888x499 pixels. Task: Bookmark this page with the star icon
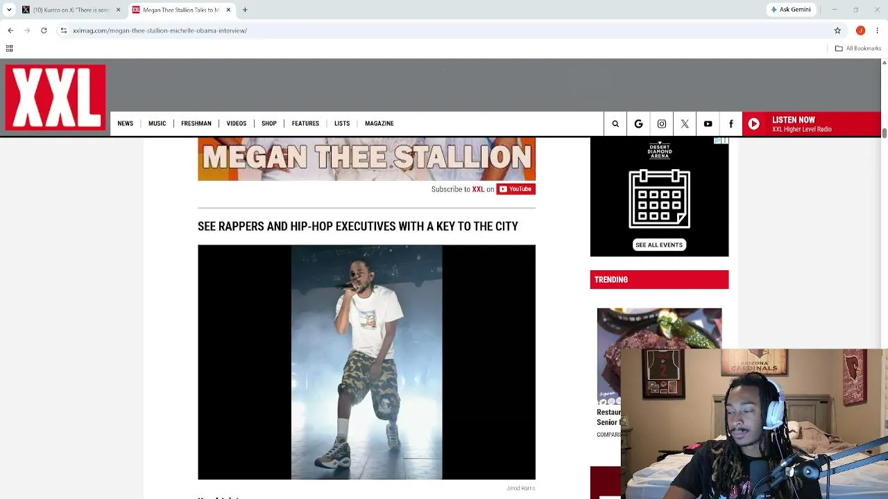click(837, 30)
